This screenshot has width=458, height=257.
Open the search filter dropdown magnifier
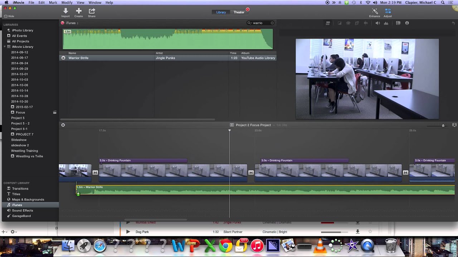(250, 23)
